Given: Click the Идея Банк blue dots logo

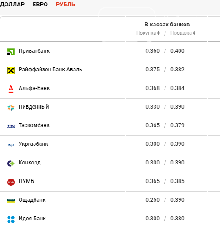Looking at the screenshot, I should pos(11,219).
